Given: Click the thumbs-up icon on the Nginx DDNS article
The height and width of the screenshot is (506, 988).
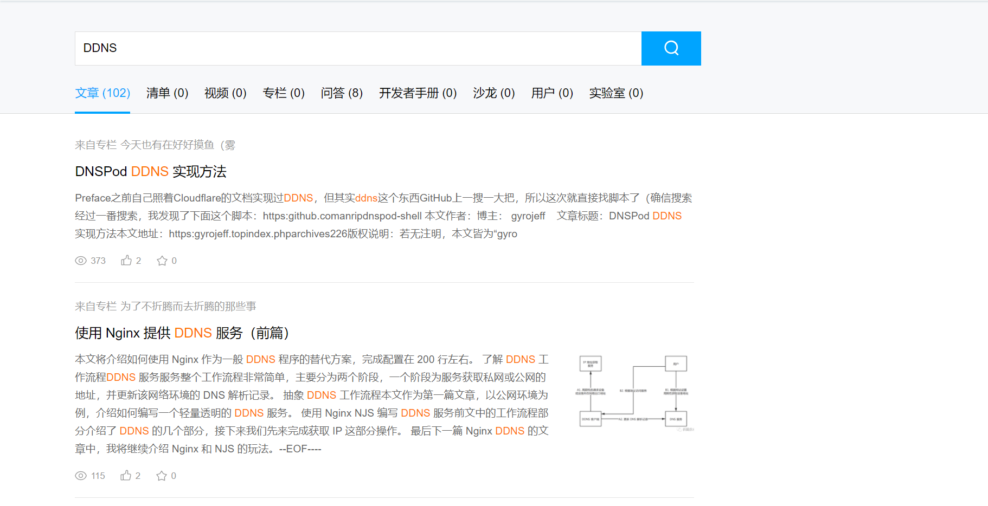Looking at the screenshot, I should pyautogui.click(x=125, y=475).
